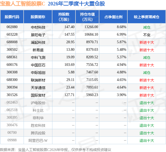Click the title 宝盈人工智能股票C
166x152 pixels.
click(23, 4)
